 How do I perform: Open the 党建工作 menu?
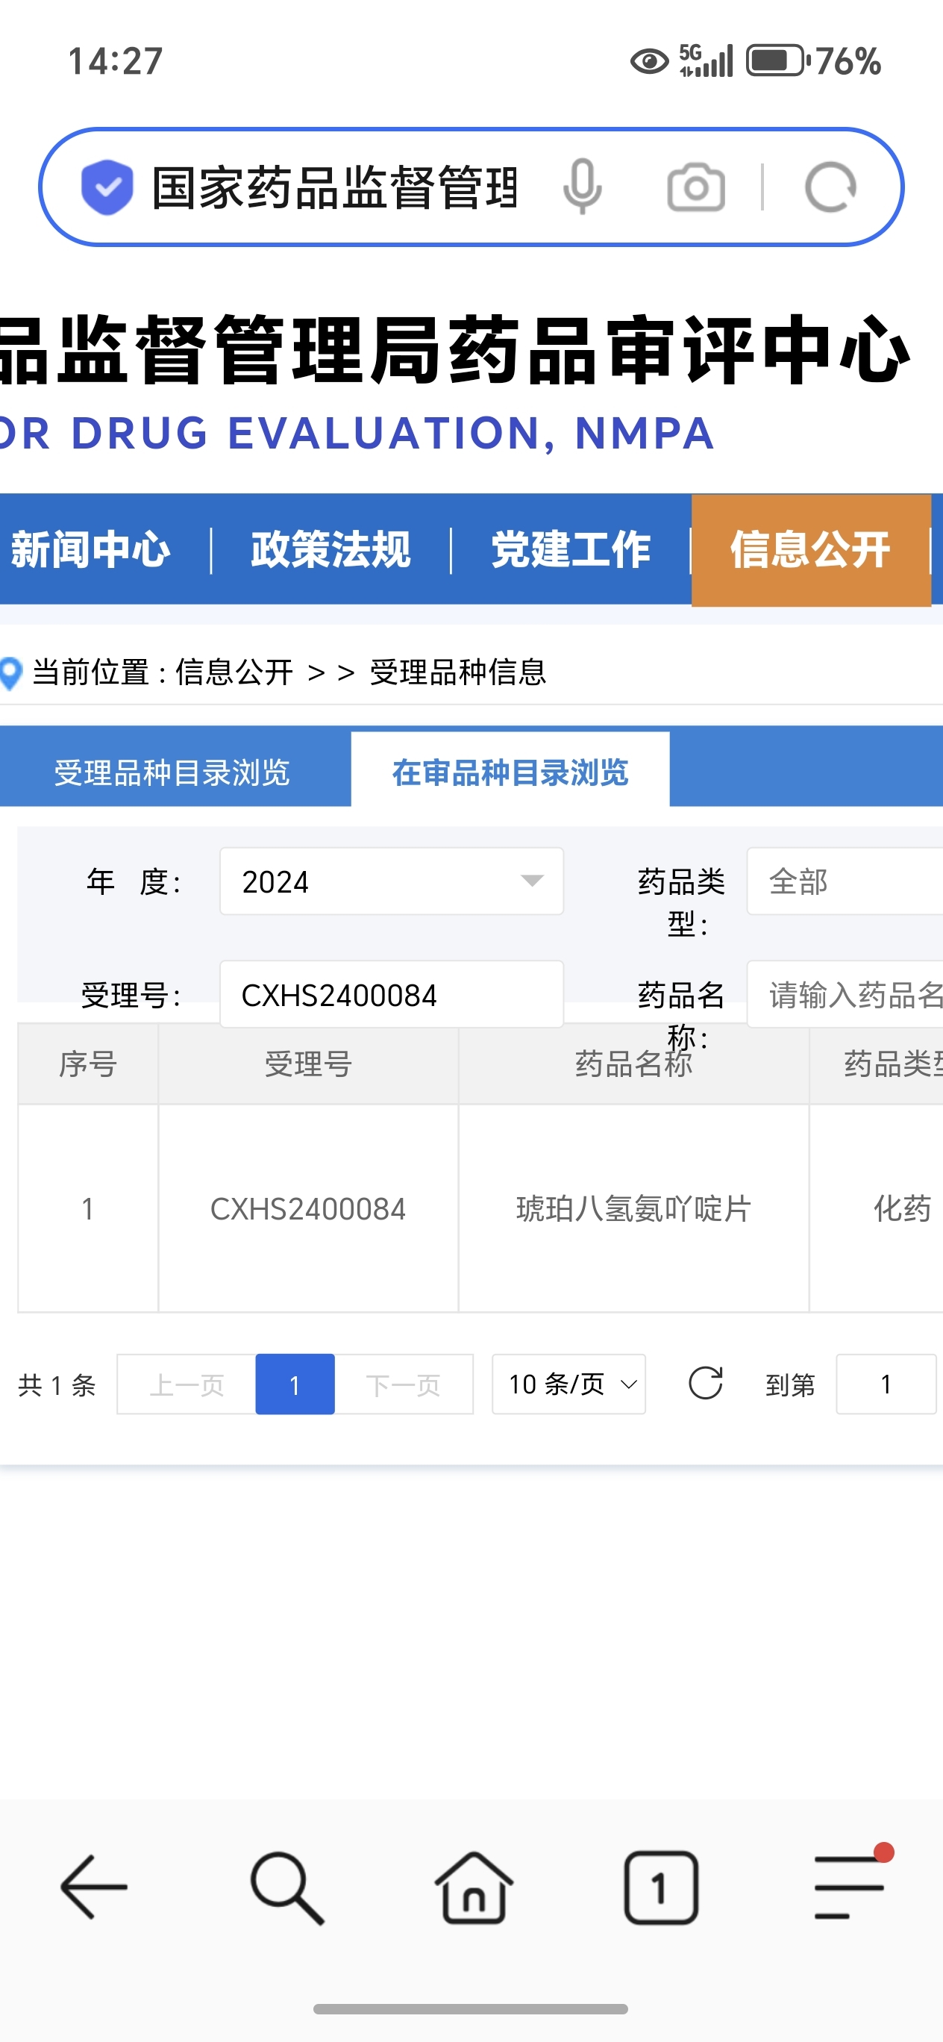[x=571, y=549]
